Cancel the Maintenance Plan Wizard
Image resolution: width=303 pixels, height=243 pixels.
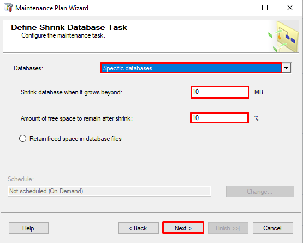point(273,228)
